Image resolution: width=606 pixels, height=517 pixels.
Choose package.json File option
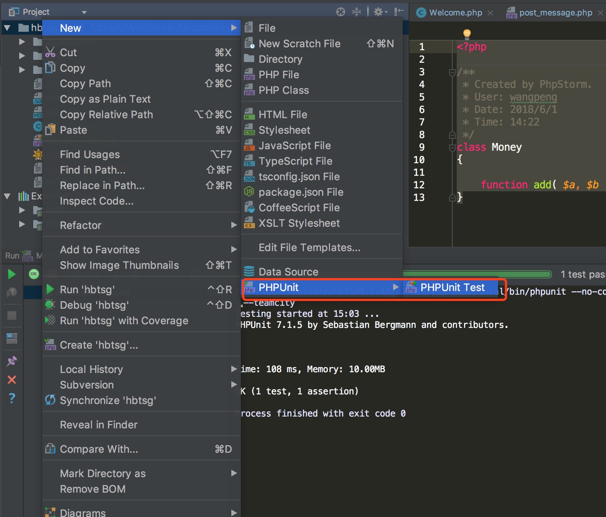click(321, 192)
